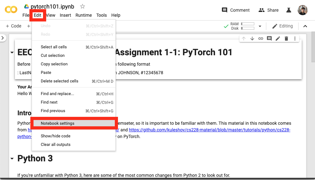Open the github kuleshov cs228-material link

click(x=210, y=130)
